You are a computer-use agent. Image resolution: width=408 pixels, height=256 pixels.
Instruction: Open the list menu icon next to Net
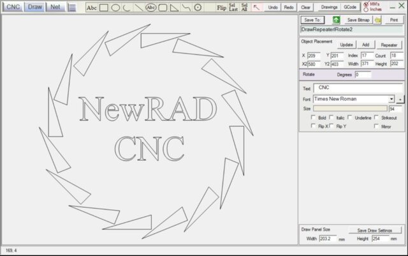click(x=72, y=7)
